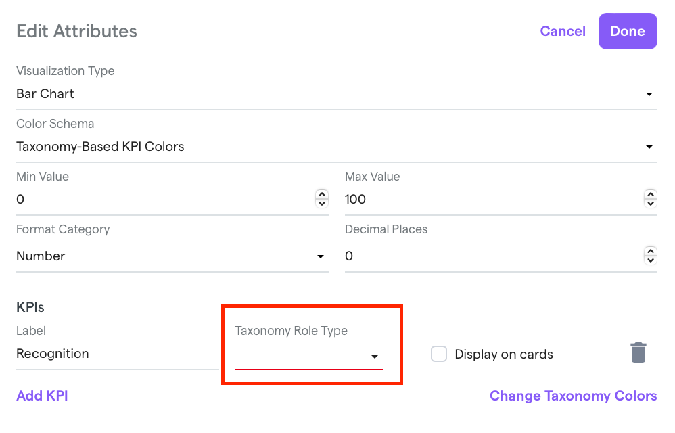Open the Taxonomy Role Type dropdown
Viewport: 675px width, 433px height.
[x=309, y=357]
